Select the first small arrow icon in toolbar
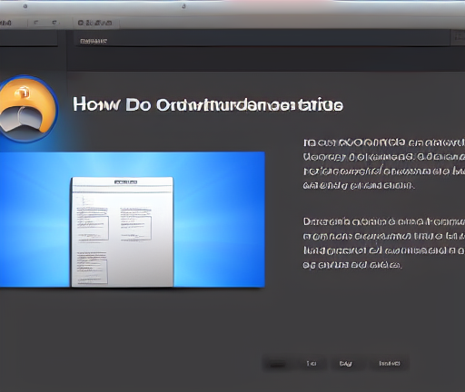The image size is (465, 392). point(36,23)
